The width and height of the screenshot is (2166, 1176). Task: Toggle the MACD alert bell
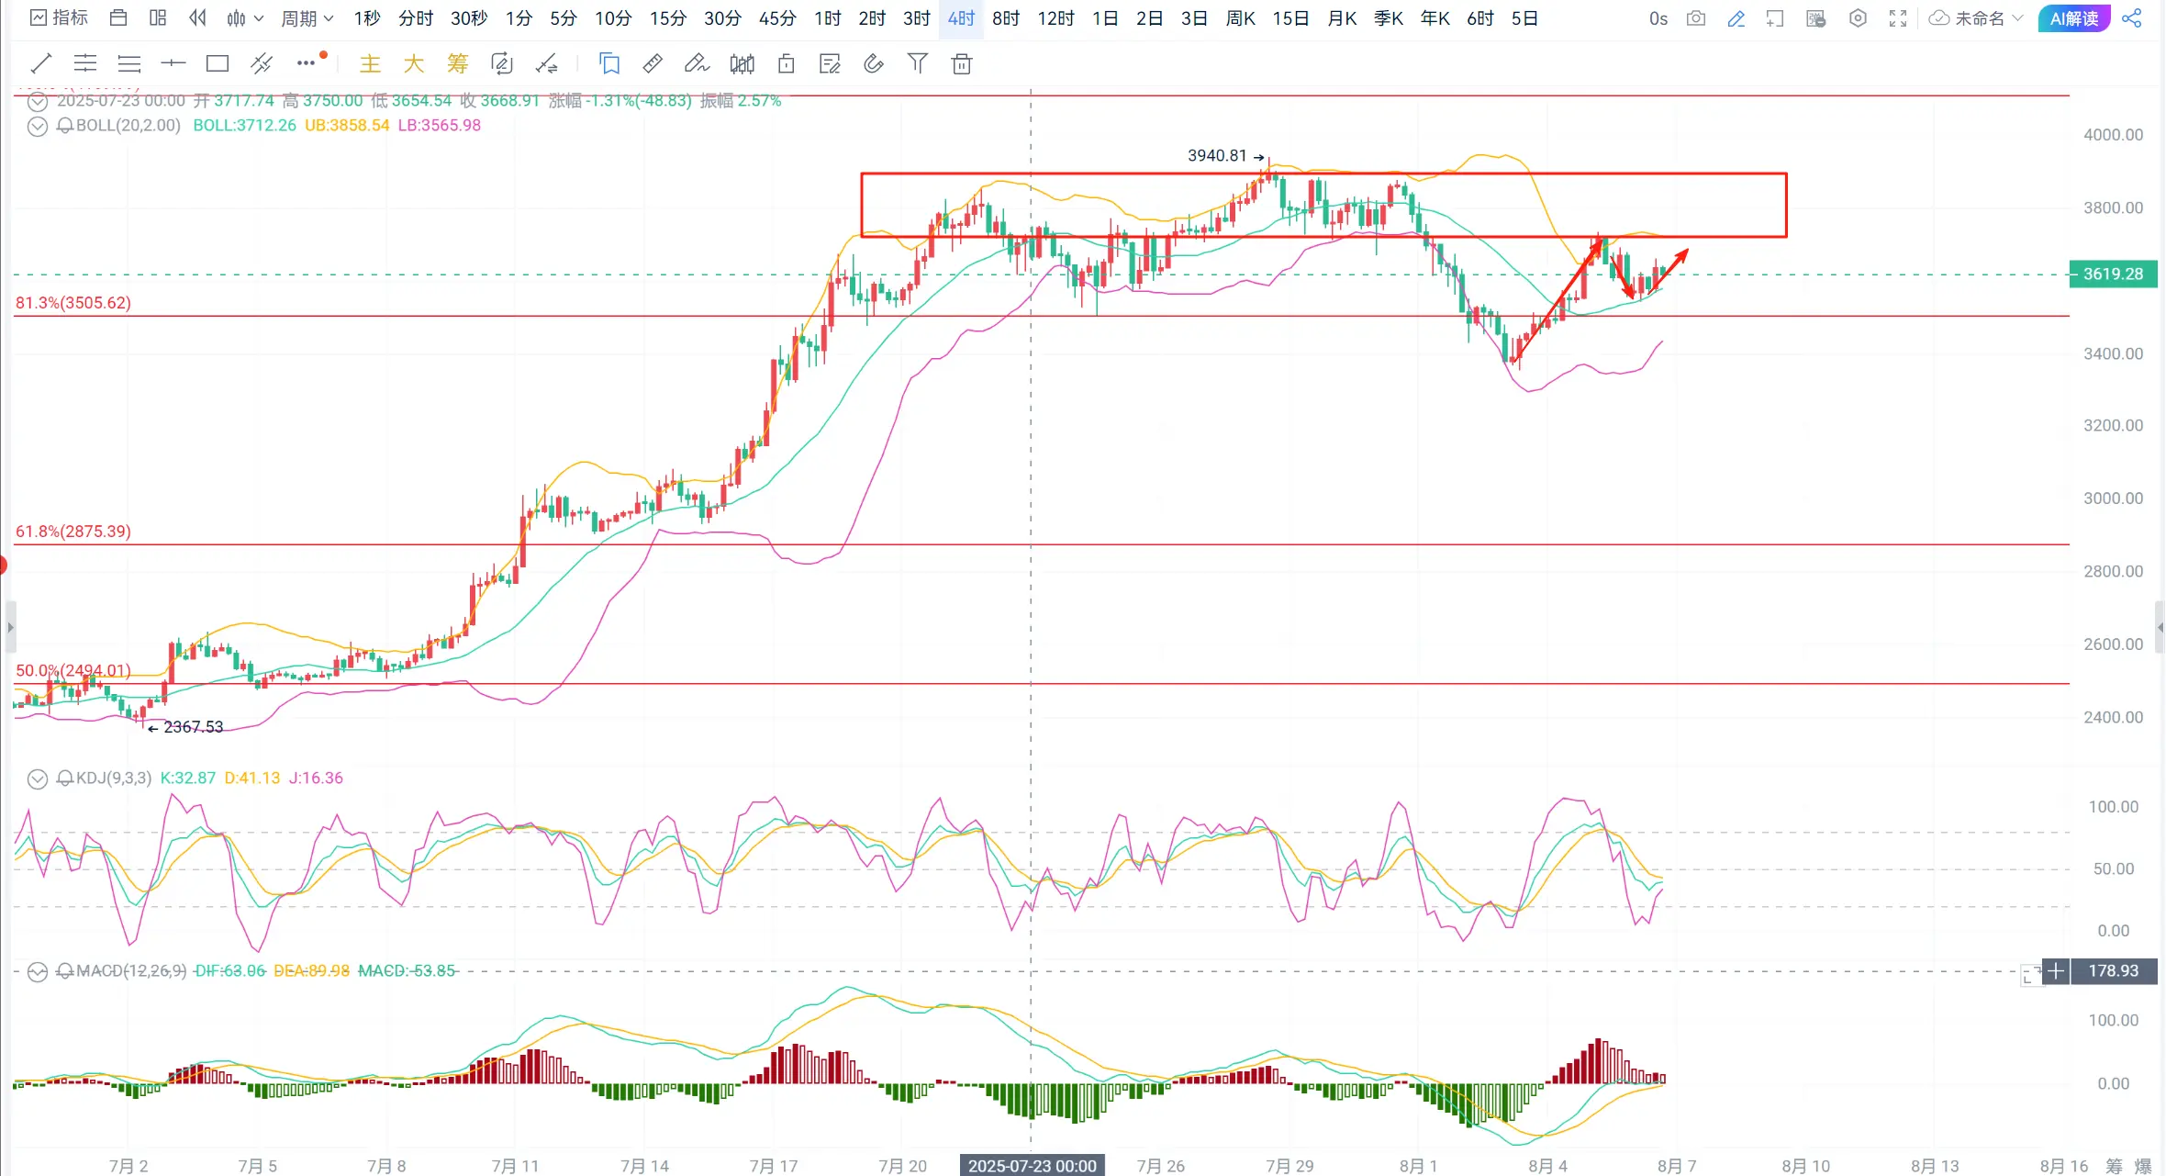(65, 971)
